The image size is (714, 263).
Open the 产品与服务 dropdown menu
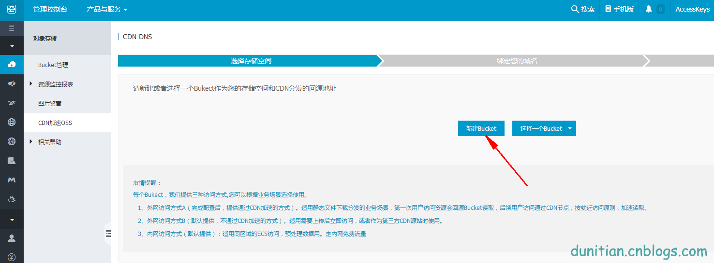click(107, 10)
